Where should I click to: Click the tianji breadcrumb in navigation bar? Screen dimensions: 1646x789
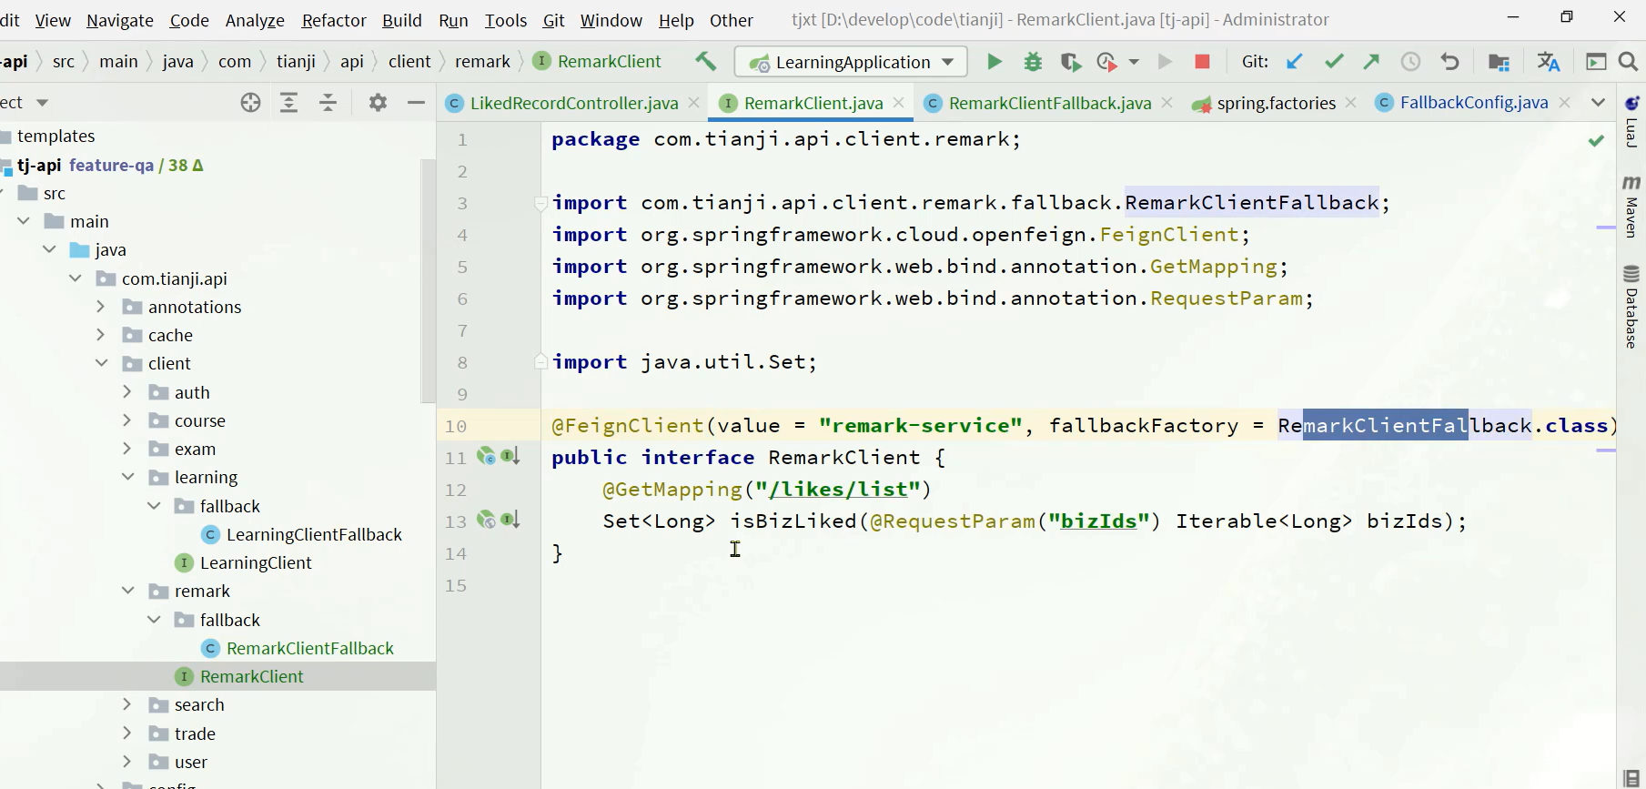coord(296,61)
